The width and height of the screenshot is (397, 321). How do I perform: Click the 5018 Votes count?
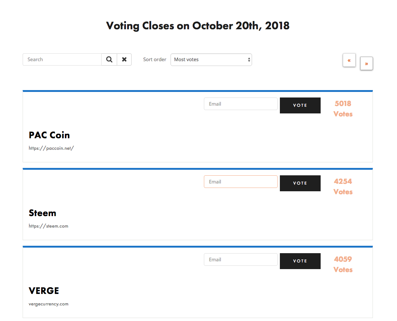(x=343, y=109)
